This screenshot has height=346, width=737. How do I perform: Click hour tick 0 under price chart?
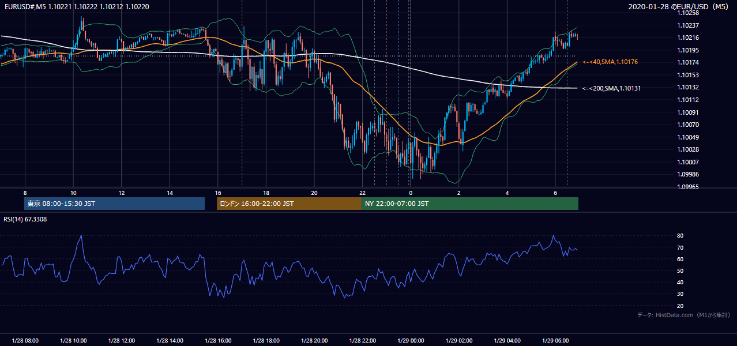tap(411, 193)
